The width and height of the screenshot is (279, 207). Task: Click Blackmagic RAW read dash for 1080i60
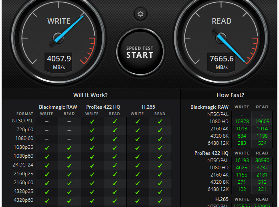[x=69, y=139]
